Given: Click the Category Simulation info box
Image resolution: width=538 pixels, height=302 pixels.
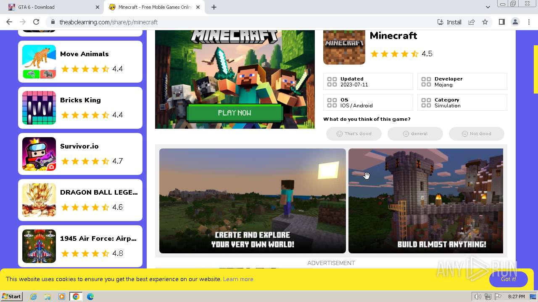Looking at the screenshot, I should (462, 102).
